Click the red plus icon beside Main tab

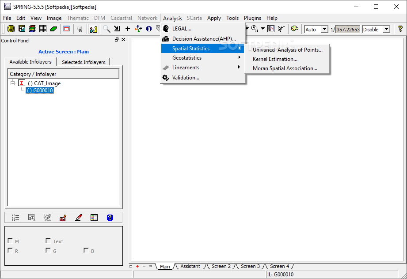tap(137, 266)
